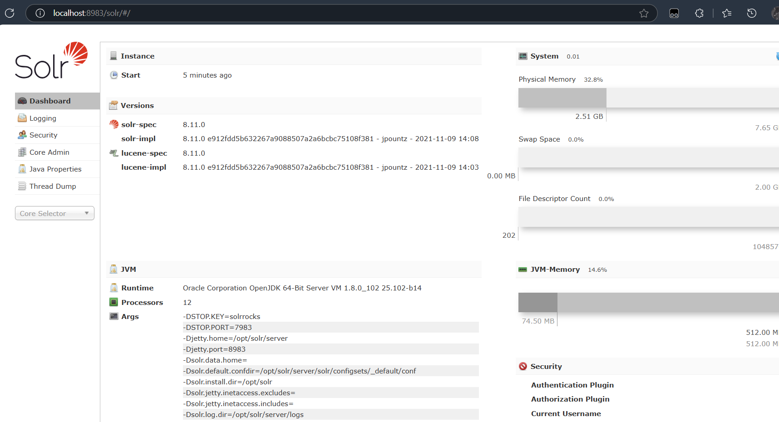Viewport: 779px width, 422px height.
Task: Click the solr-impl version string
Action: click(x=330, y=138)
